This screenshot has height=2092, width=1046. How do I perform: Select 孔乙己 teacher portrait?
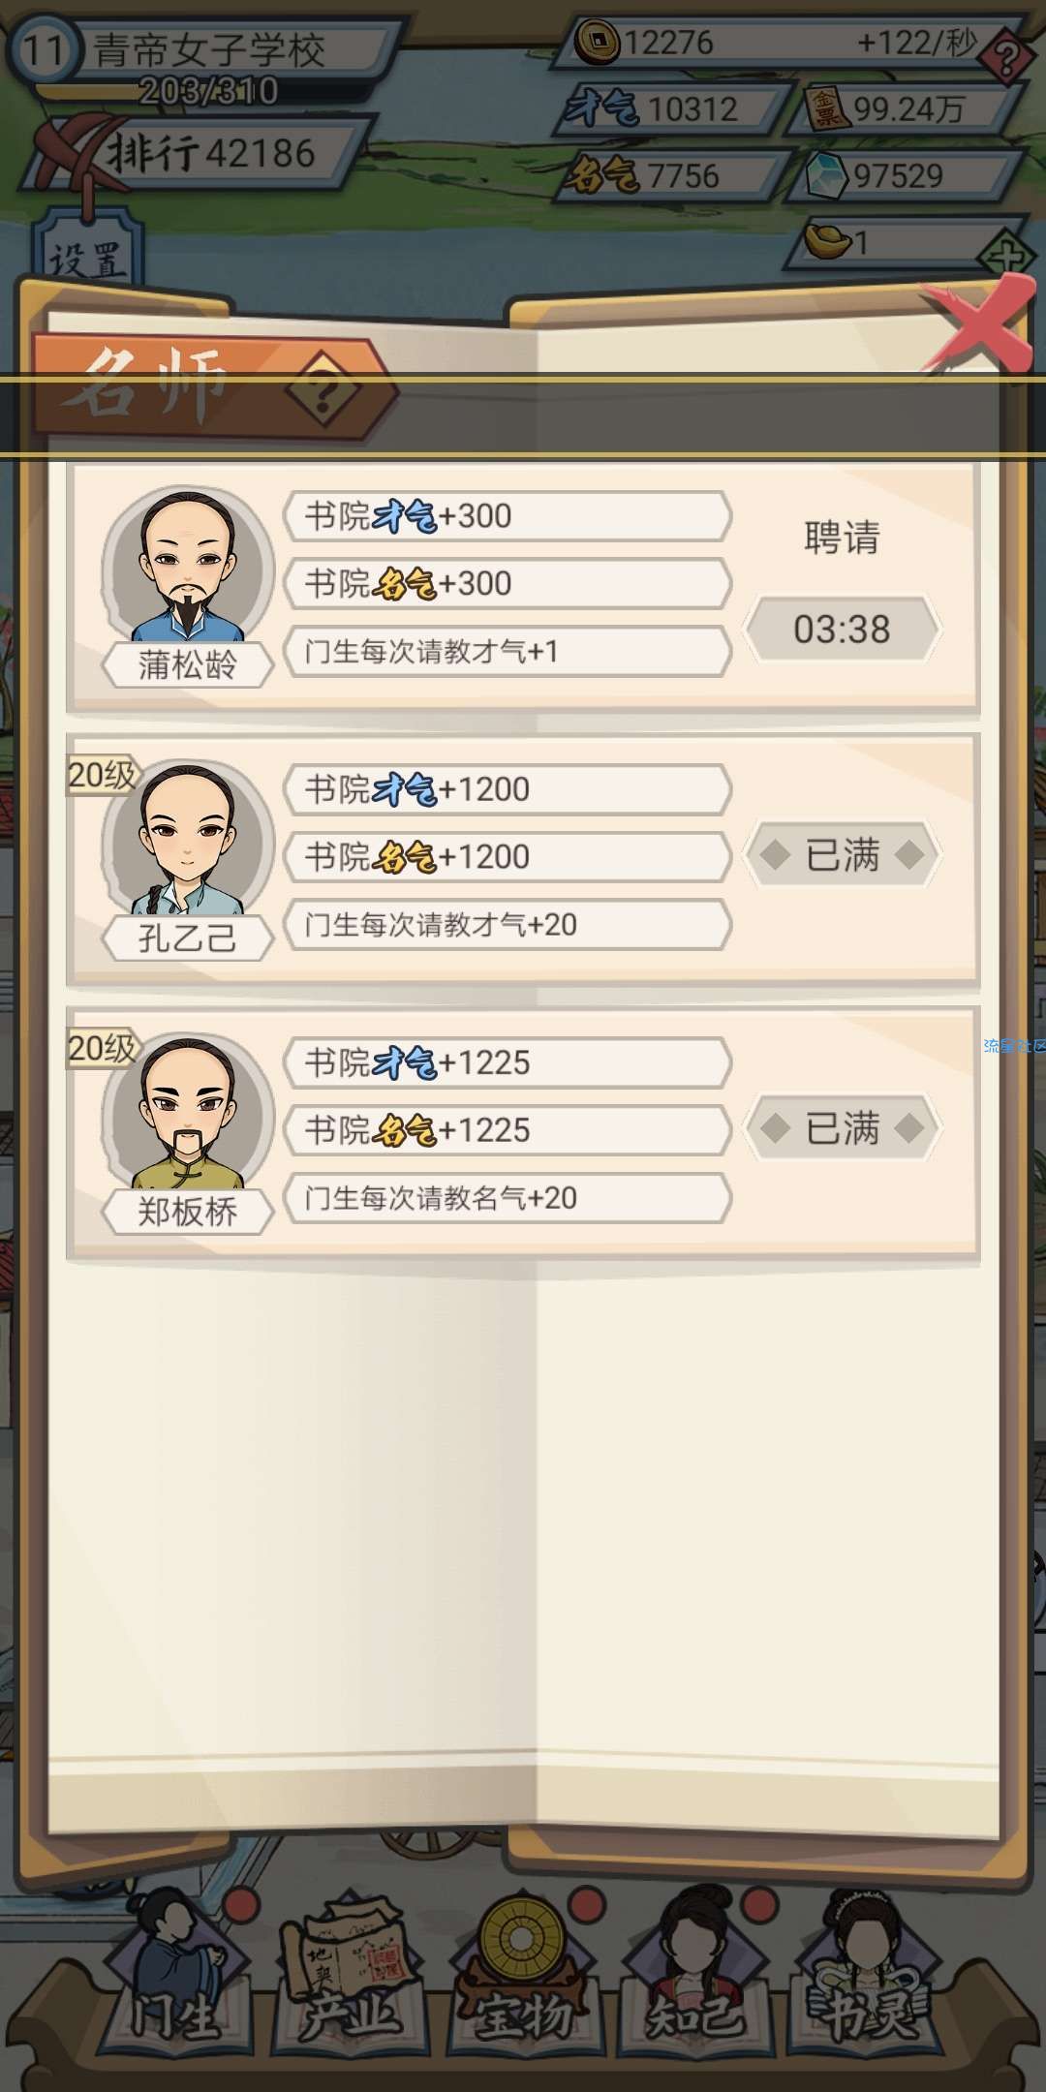(x=188, y=841)
